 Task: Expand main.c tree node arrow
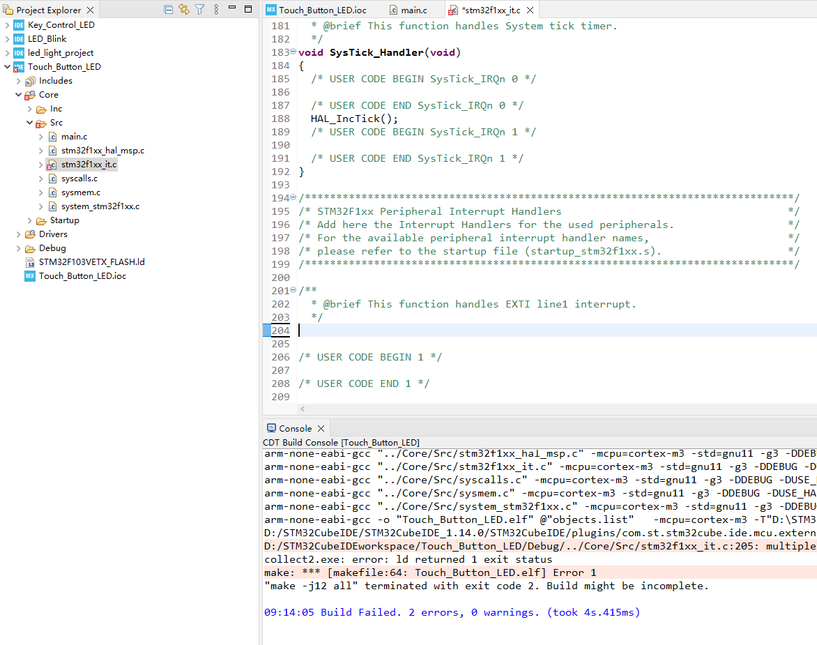[x=40, y=137]
